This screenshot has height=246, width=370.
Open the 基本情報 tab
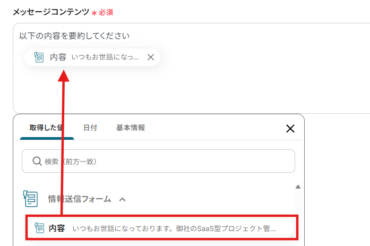click(131, 128)
